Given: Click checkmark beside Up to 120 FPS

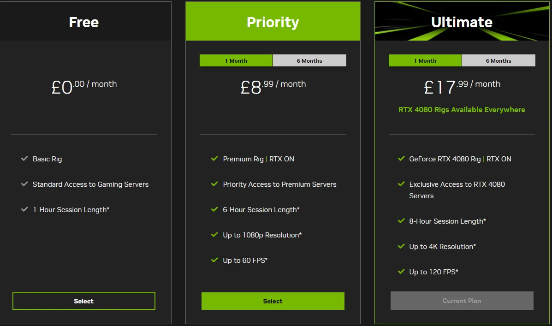Looking at the screenshot, I should click(x=401, y=272).
